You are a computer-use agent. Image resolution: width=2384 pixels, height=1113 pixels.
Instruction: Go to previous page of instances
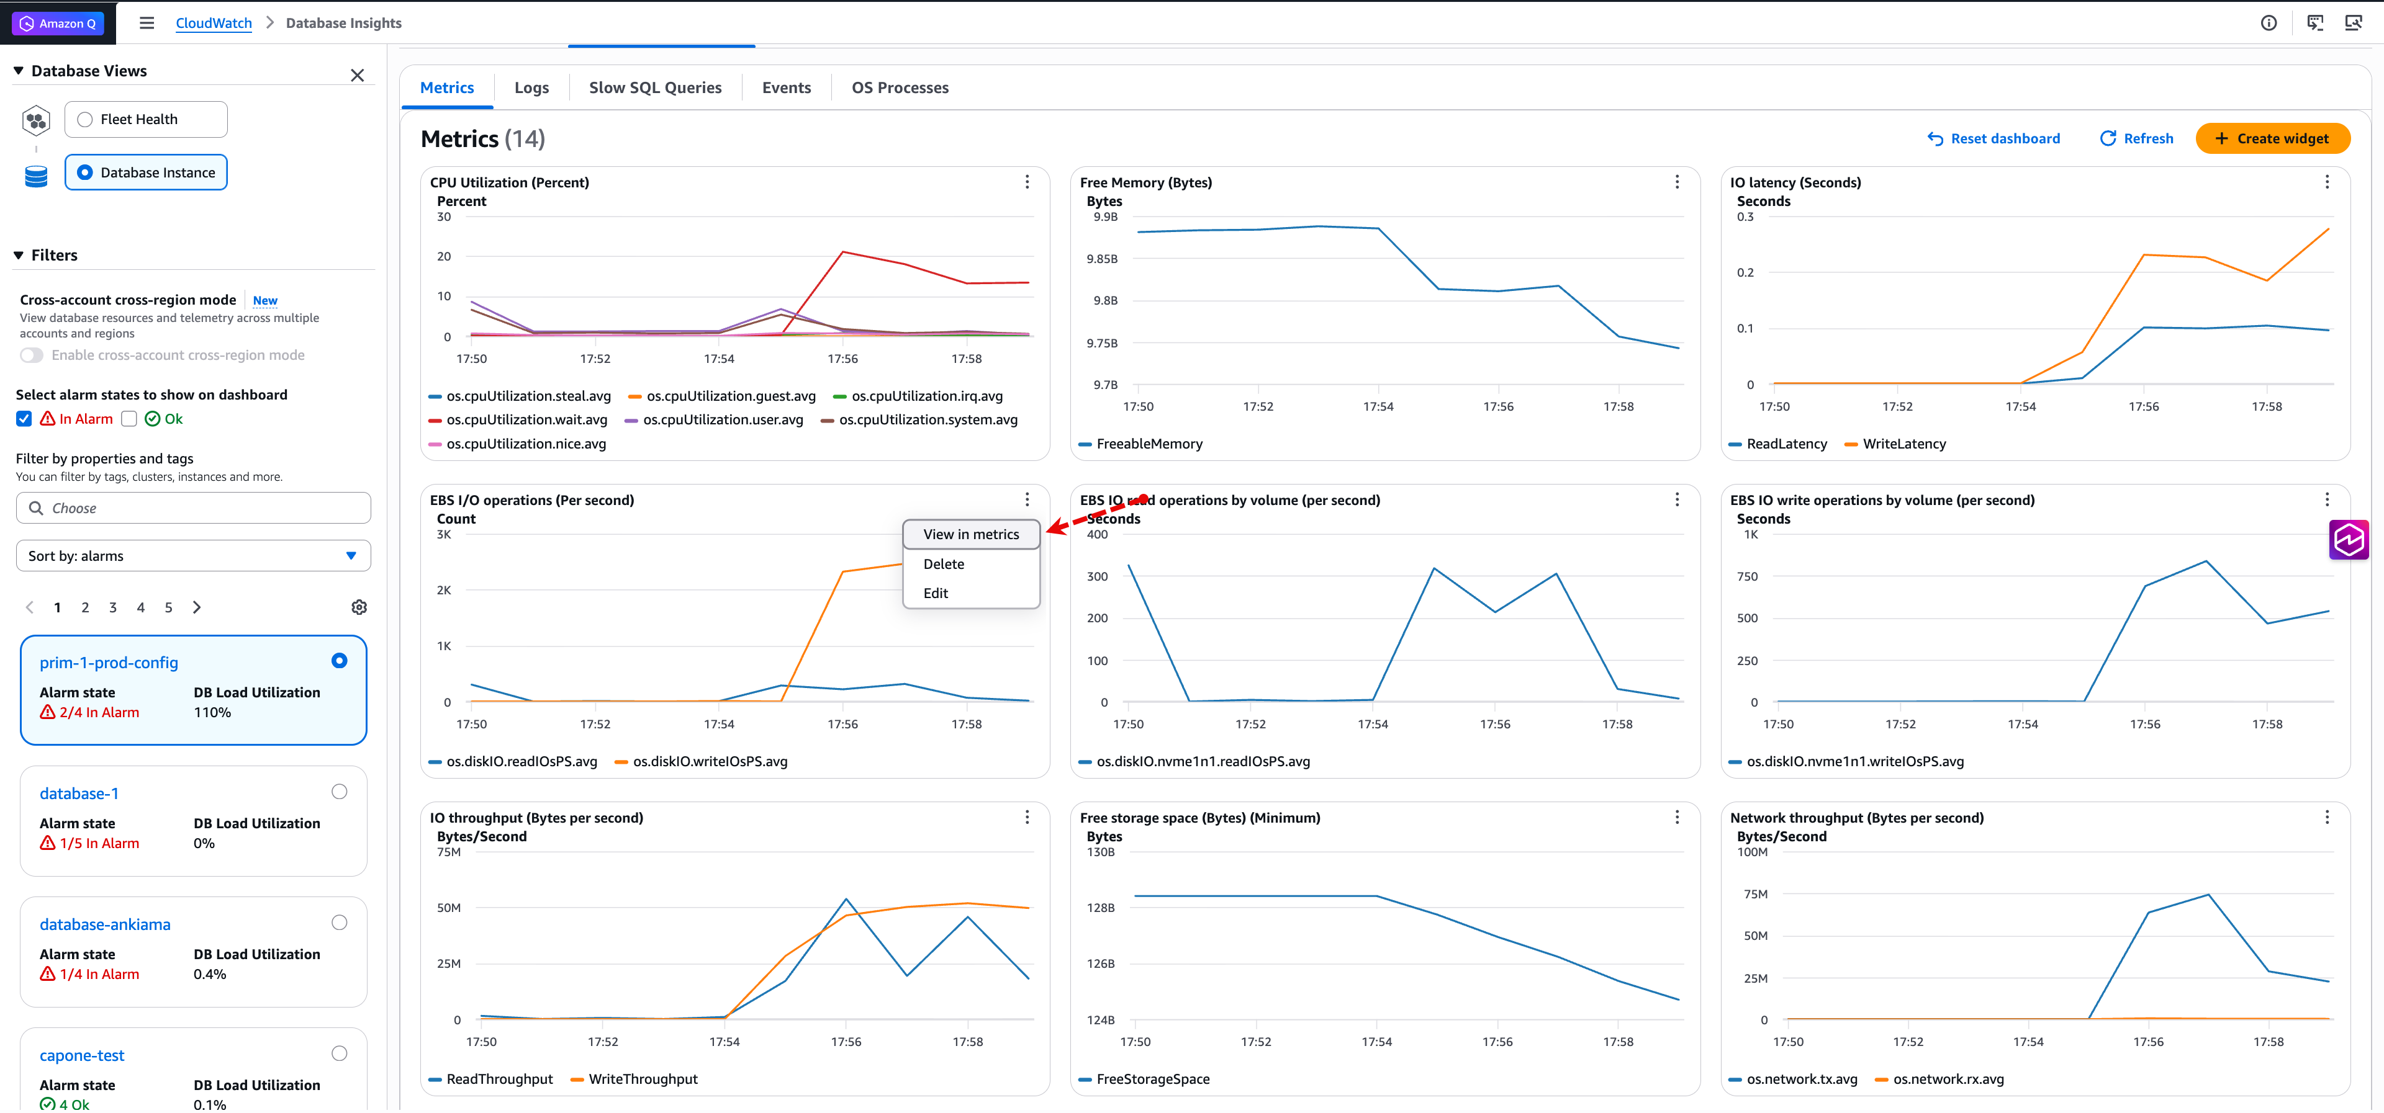tap(30, 607)
